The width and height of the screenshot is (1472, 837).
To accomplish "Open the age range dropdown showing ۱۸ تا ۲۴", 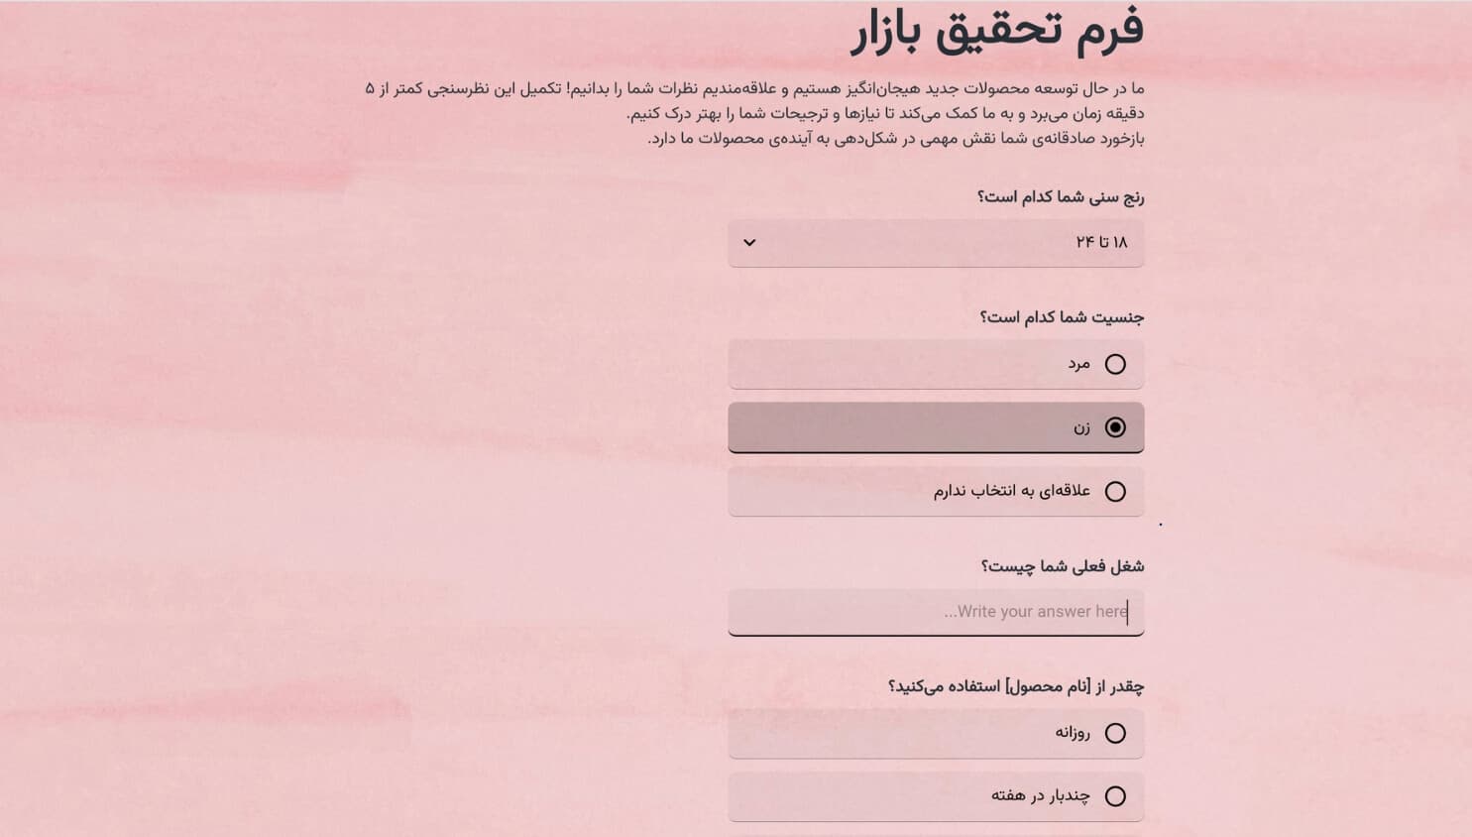I will pyautogui.click(x=936, y=243).
